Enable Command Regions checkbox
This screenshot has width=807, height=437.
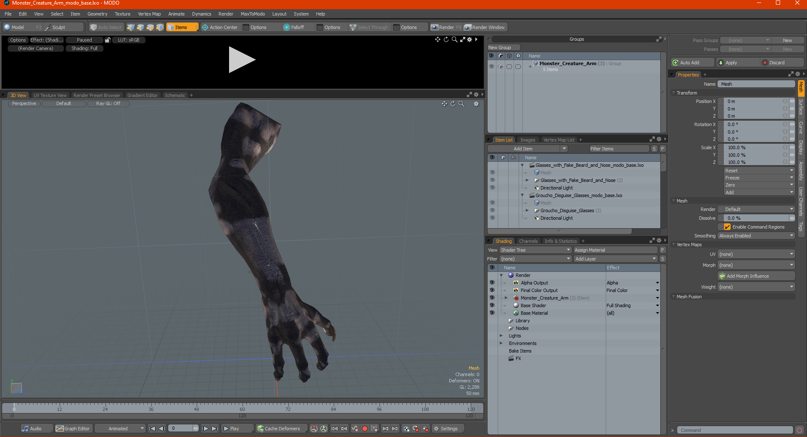[x=727, y=227]
